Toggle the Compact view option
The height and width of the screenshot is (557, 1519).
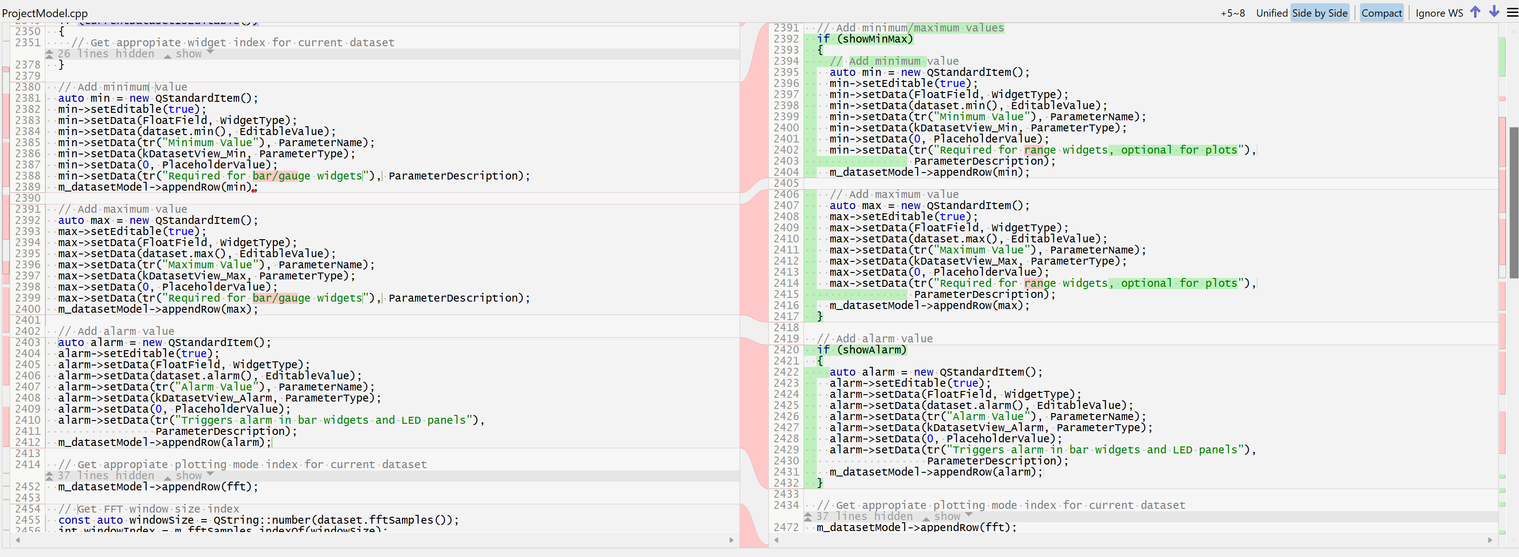pos(1381,13)
